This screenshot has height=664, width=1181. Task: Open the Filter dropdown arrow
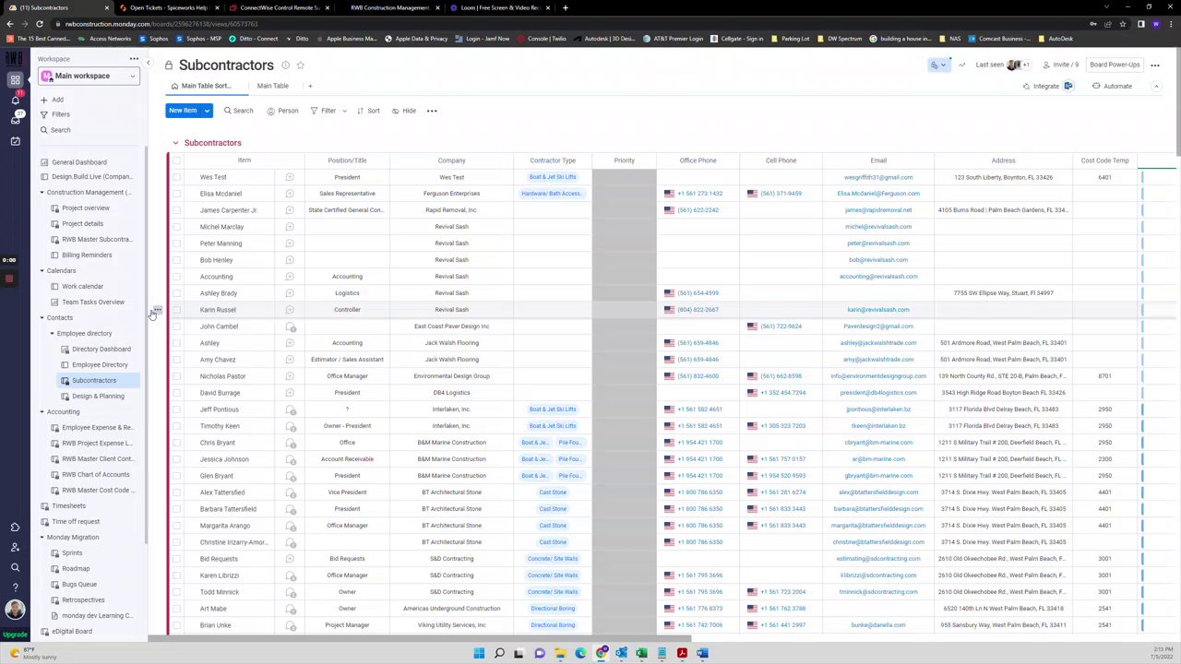tap(344, 111)
